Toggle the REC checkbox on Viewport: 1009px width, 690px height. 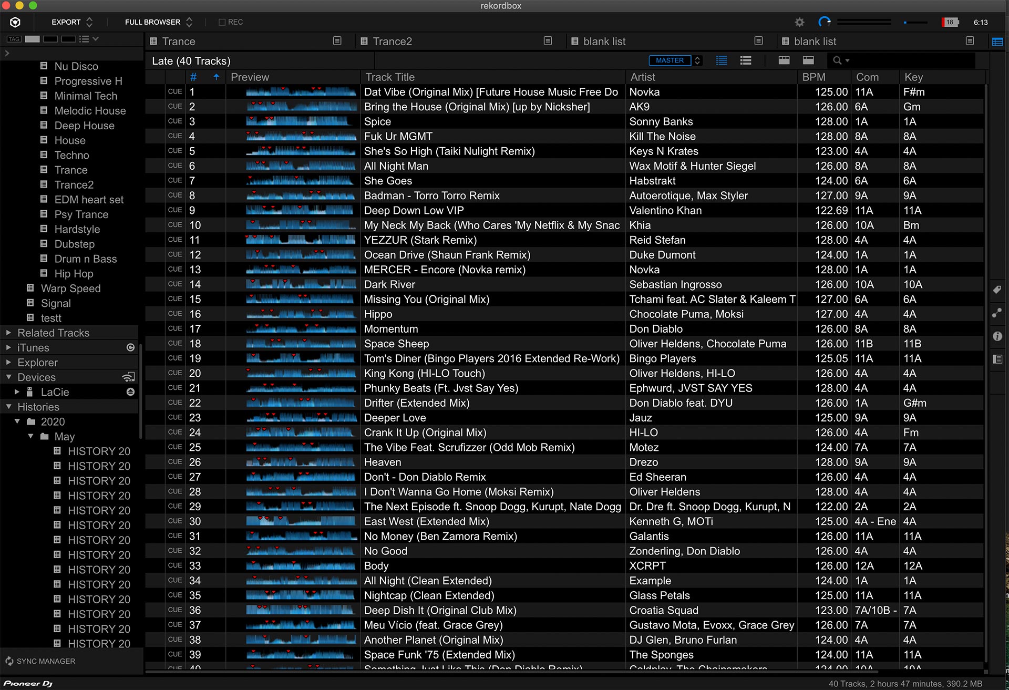coord(219,22)
